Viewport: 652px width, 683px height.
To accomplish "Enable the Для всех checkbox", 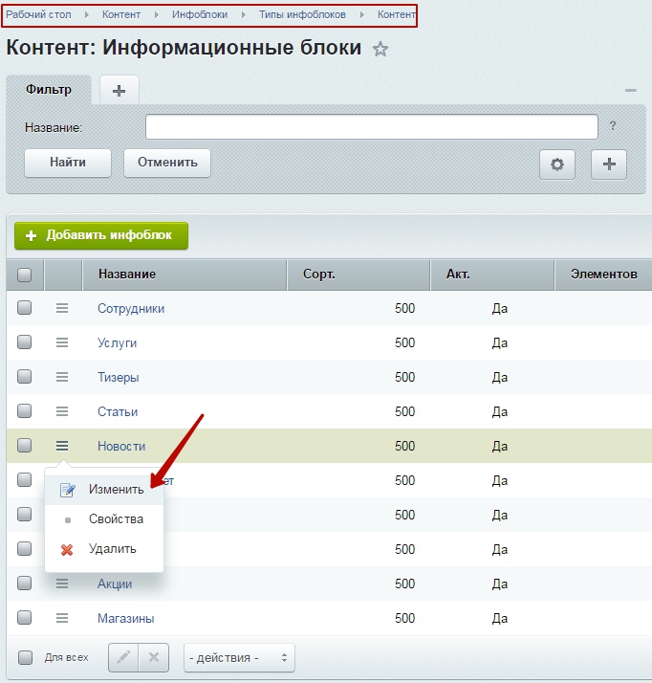I will point(25,658).
